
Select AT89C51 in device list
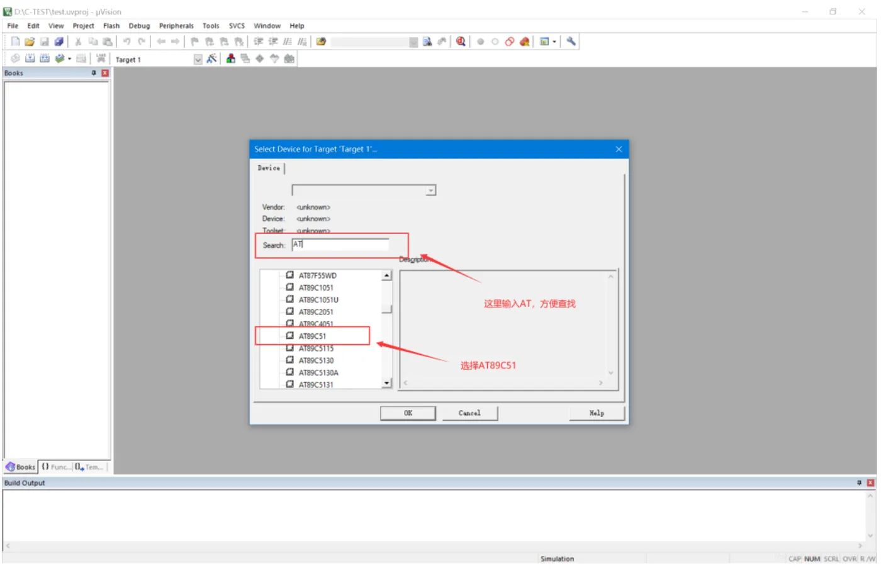pyautogui.click(x=312, y=336)
